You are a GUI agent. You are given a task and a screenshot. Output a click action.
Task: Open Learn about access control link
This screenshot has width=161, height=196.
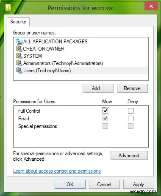point(57,171)
